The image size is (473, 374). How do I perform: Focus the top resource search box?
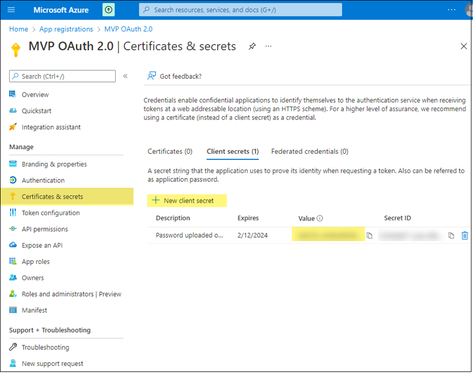(241, 10)
